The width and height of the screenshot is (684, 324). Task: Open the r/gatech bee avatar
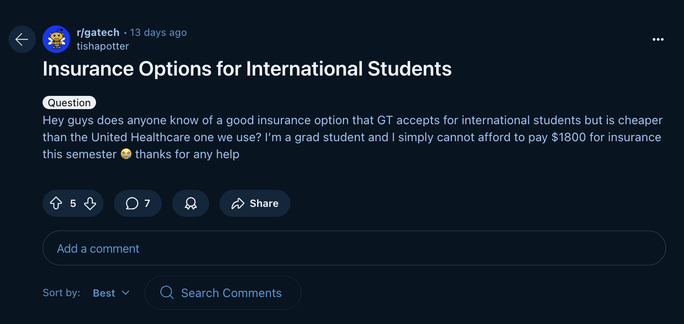click(x=56, y=39)
